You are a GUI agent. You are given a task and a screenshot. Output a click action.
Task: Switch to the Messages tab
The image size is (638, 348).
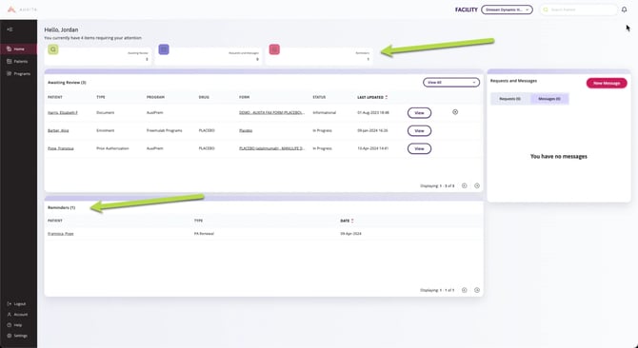click(548, 99)
